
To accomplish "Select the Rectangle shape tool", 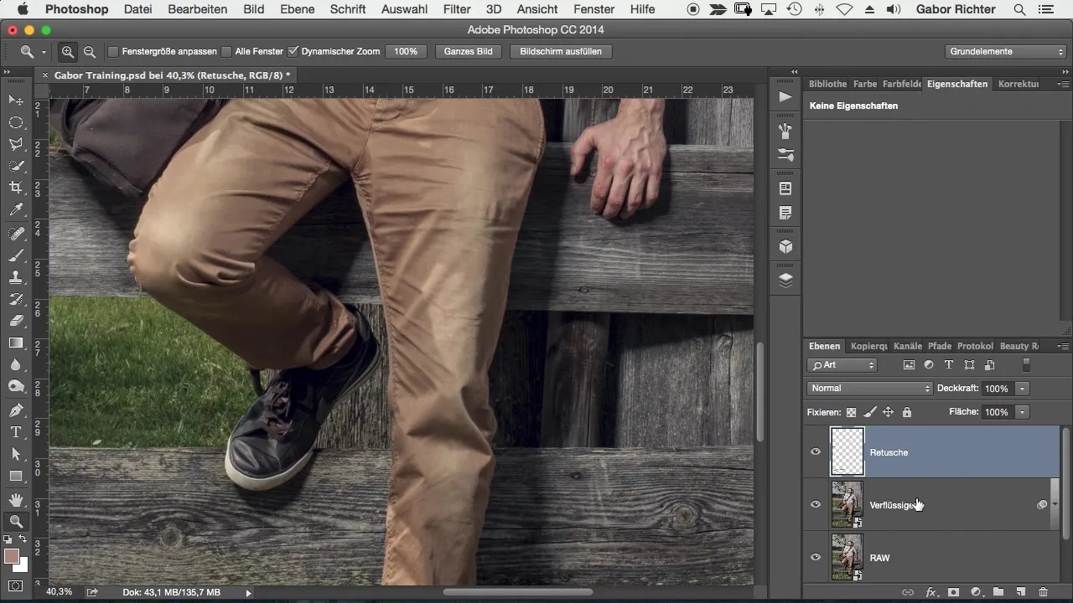I will [15, 476].
